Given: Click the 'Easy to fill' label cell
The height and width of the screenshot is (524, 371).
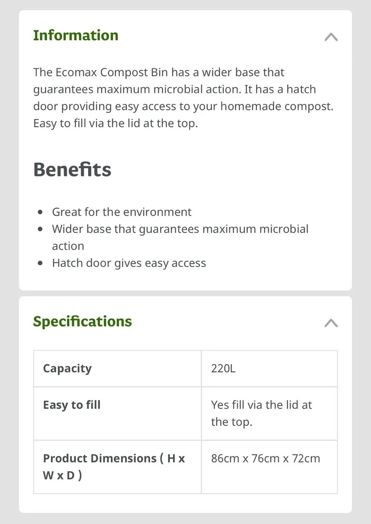Looking at the screenshot, I should (117, 414).
